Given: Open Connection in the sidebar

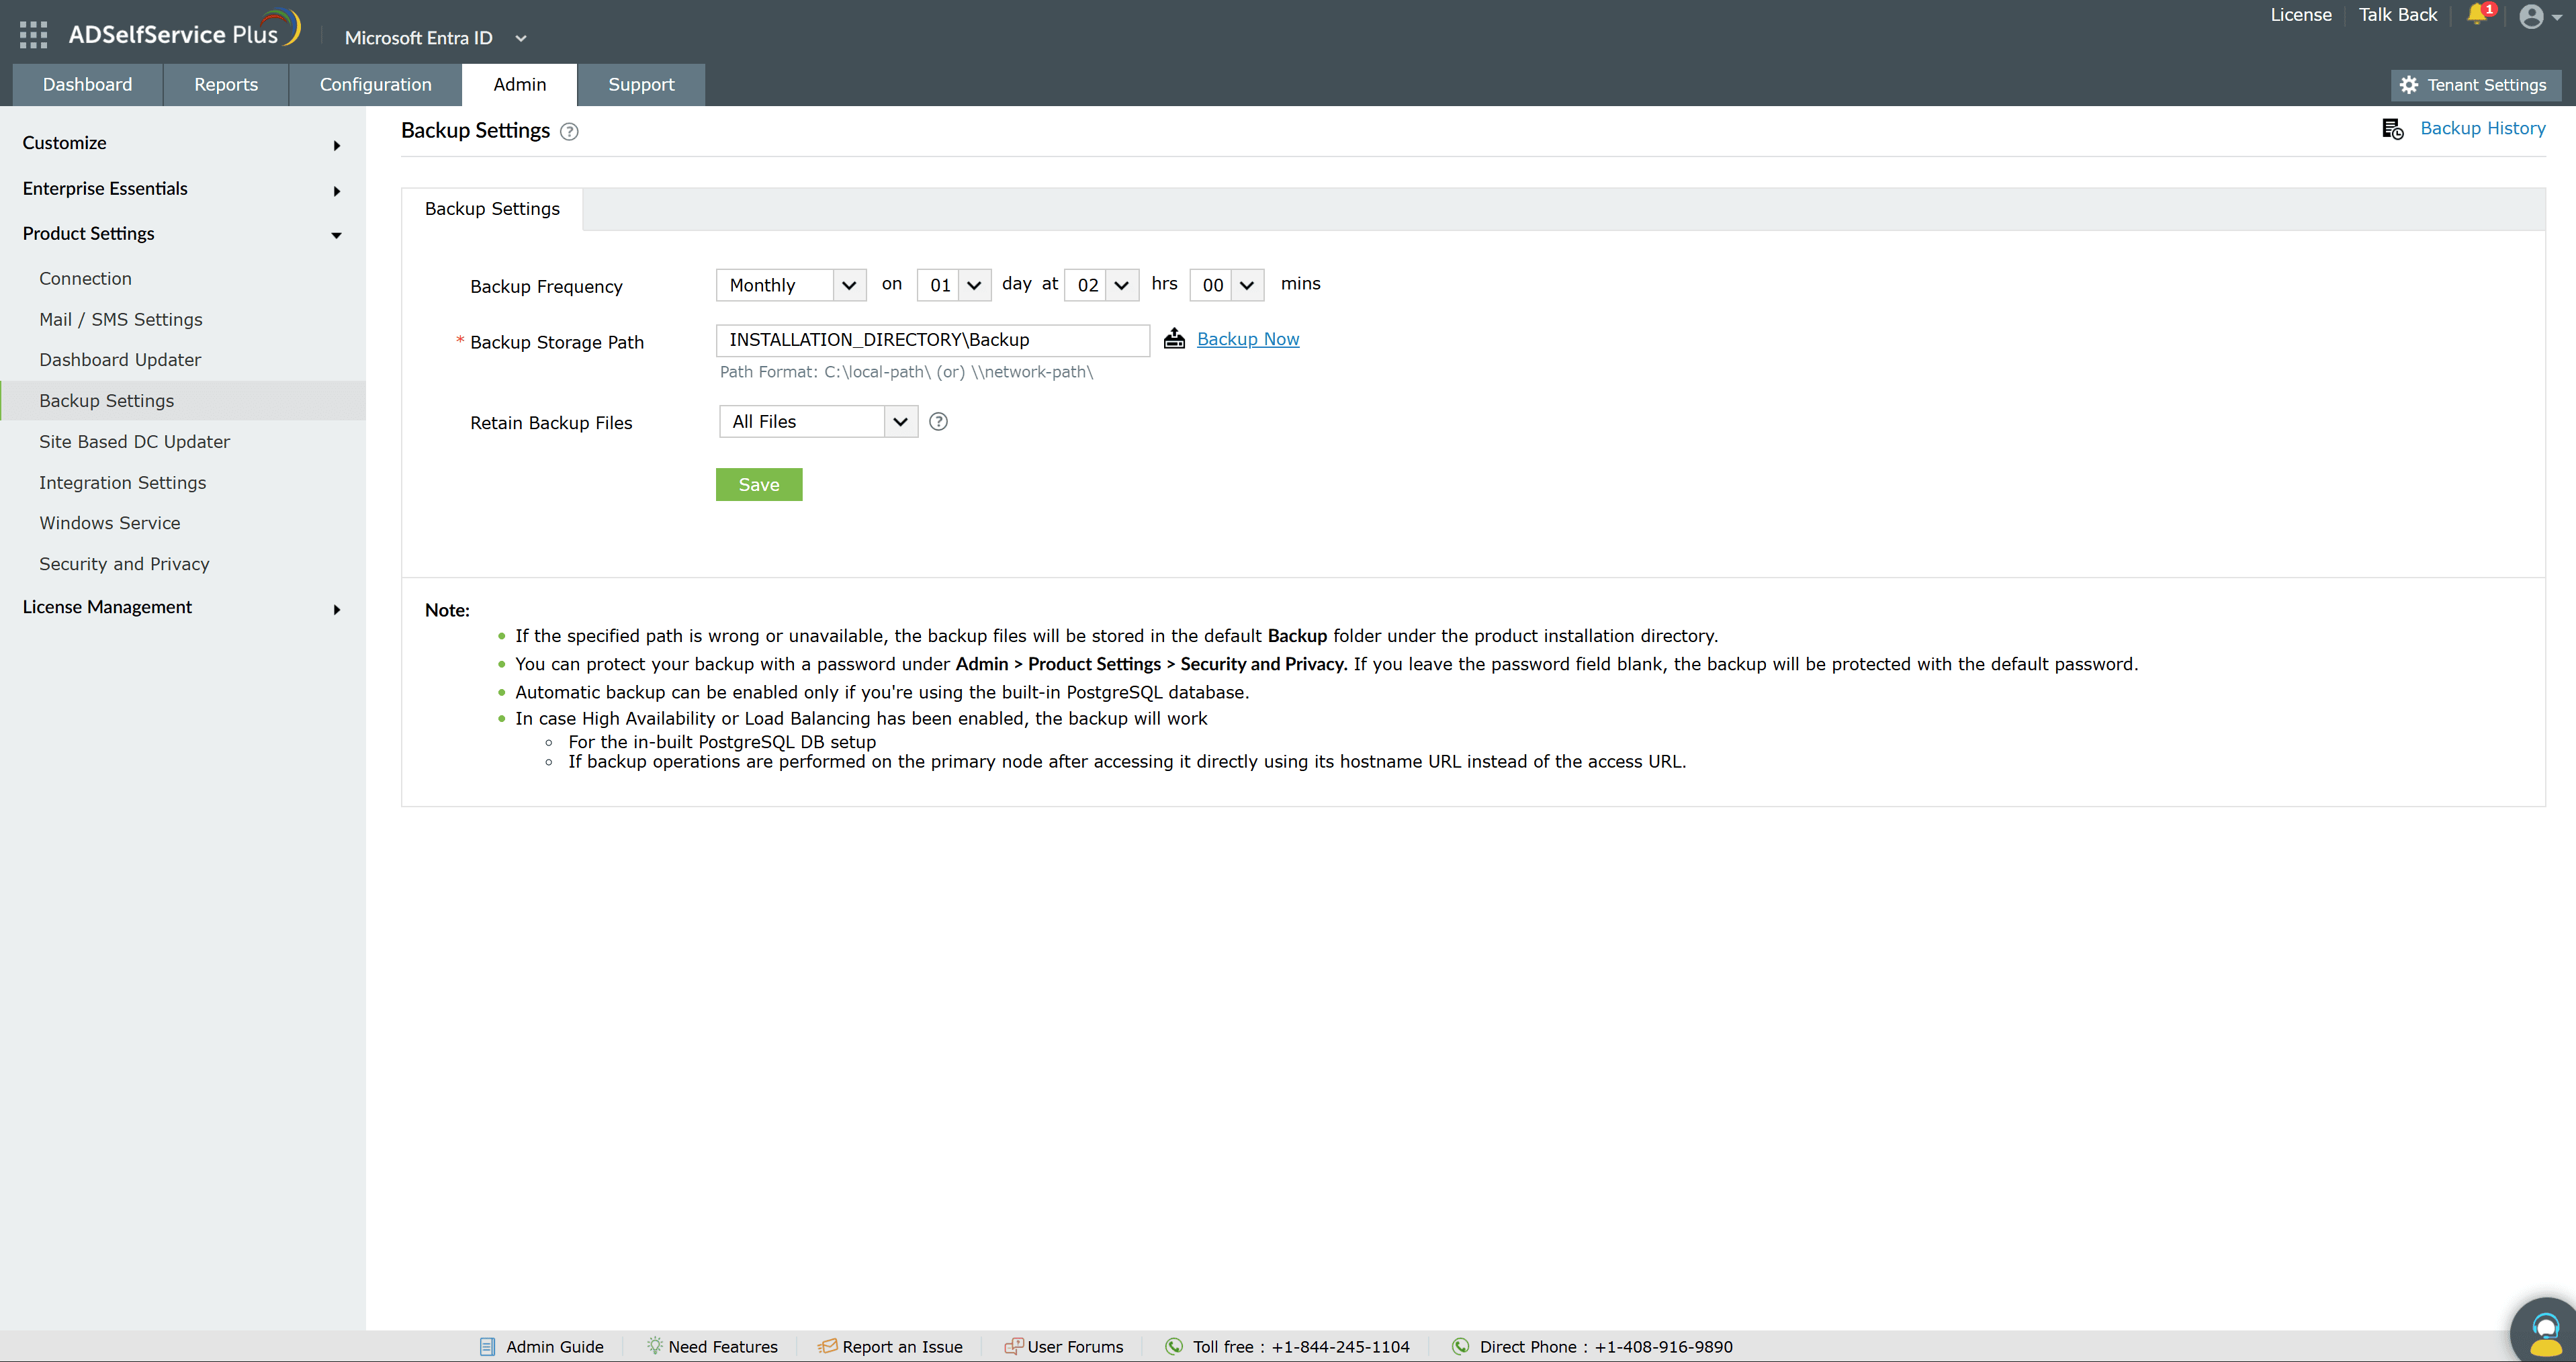Looking at the screenshot, I should pos(85,279).
